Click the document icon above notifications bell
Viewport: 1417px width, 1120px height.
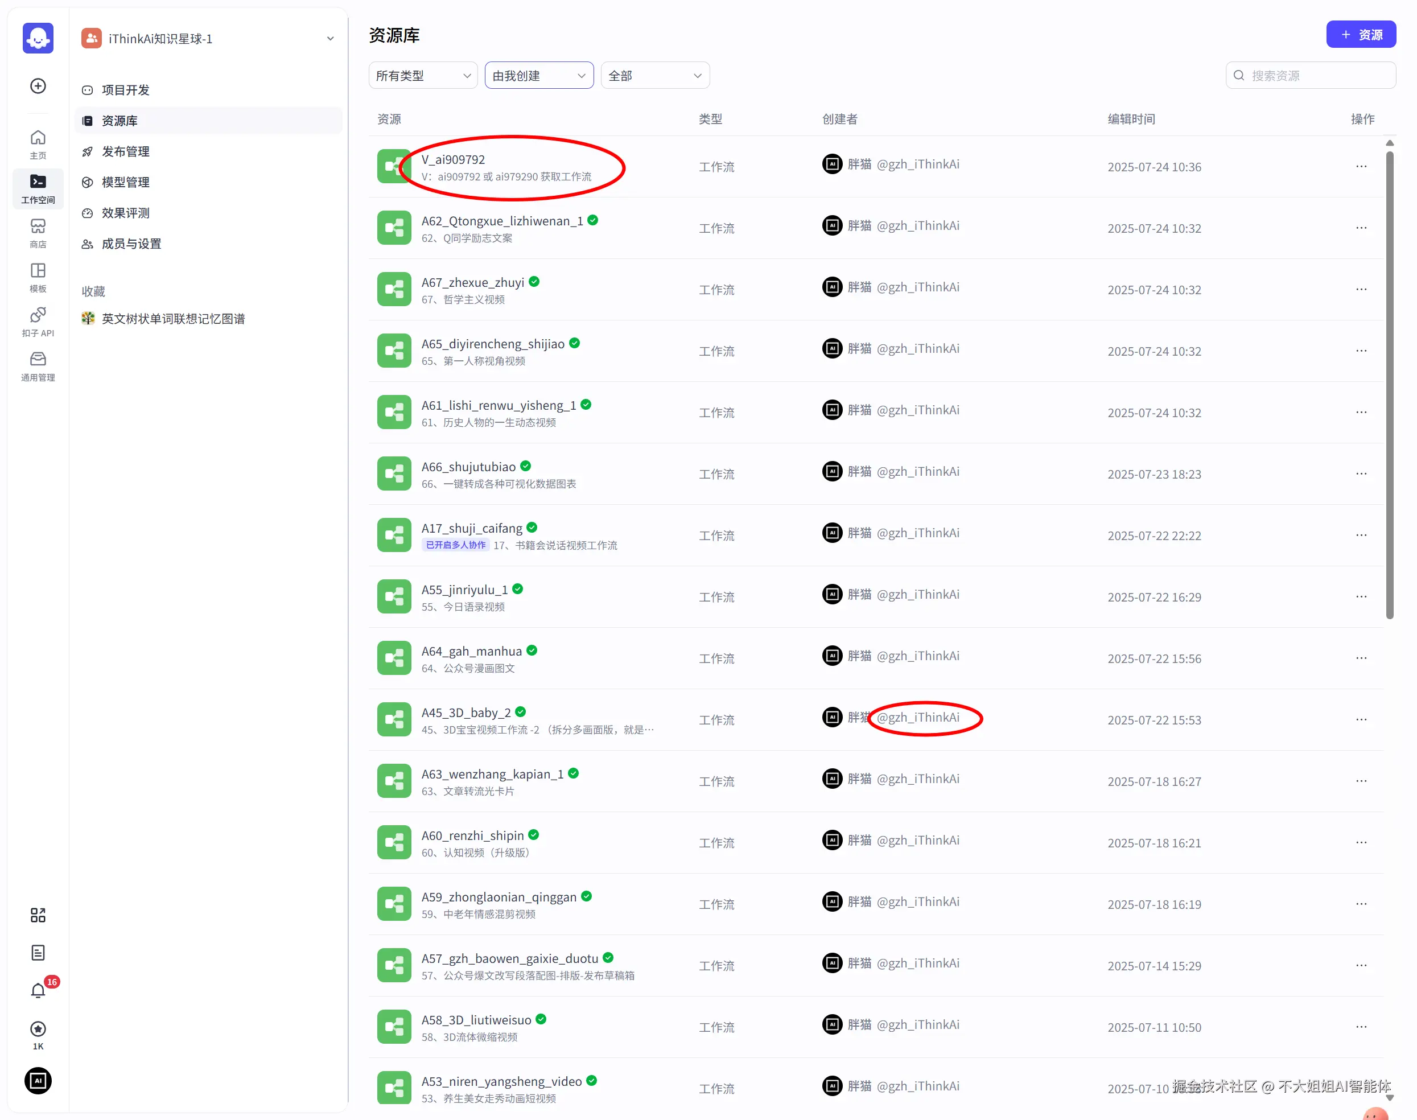(38, 952)
